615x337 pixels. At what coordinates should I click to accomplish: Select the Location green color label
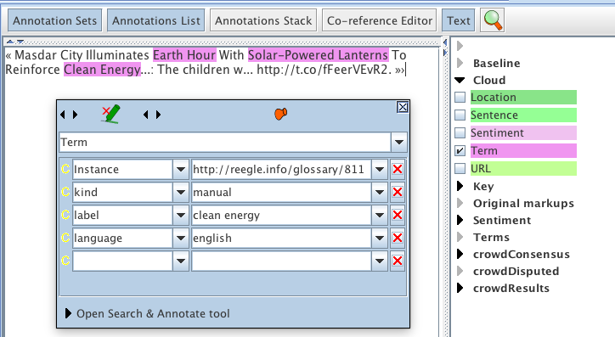pyautogui.click(x=523, y=97)
